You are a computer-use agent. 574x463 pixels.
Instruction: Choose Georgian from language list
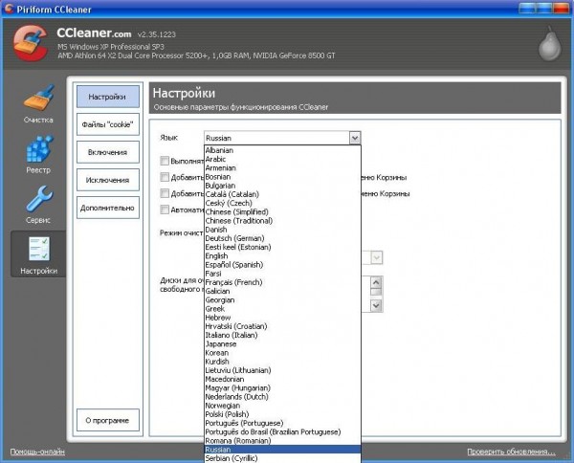click(x=282, y=299)
